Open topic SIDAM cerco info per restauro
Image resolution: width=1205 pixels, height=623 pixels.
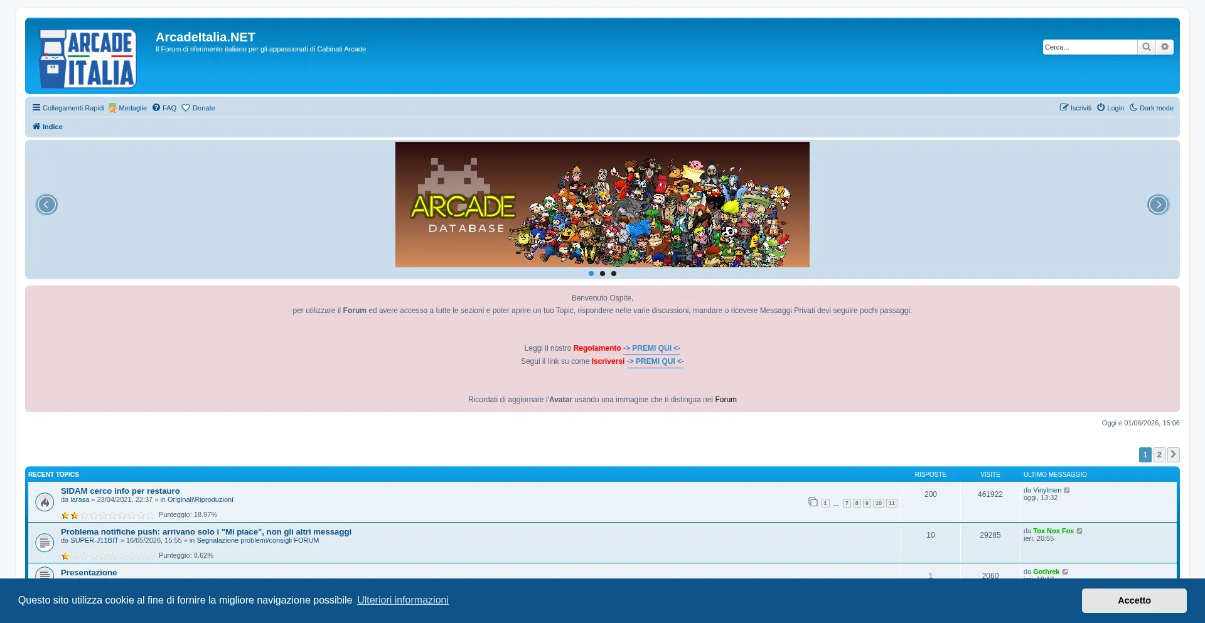click(120, 491)
